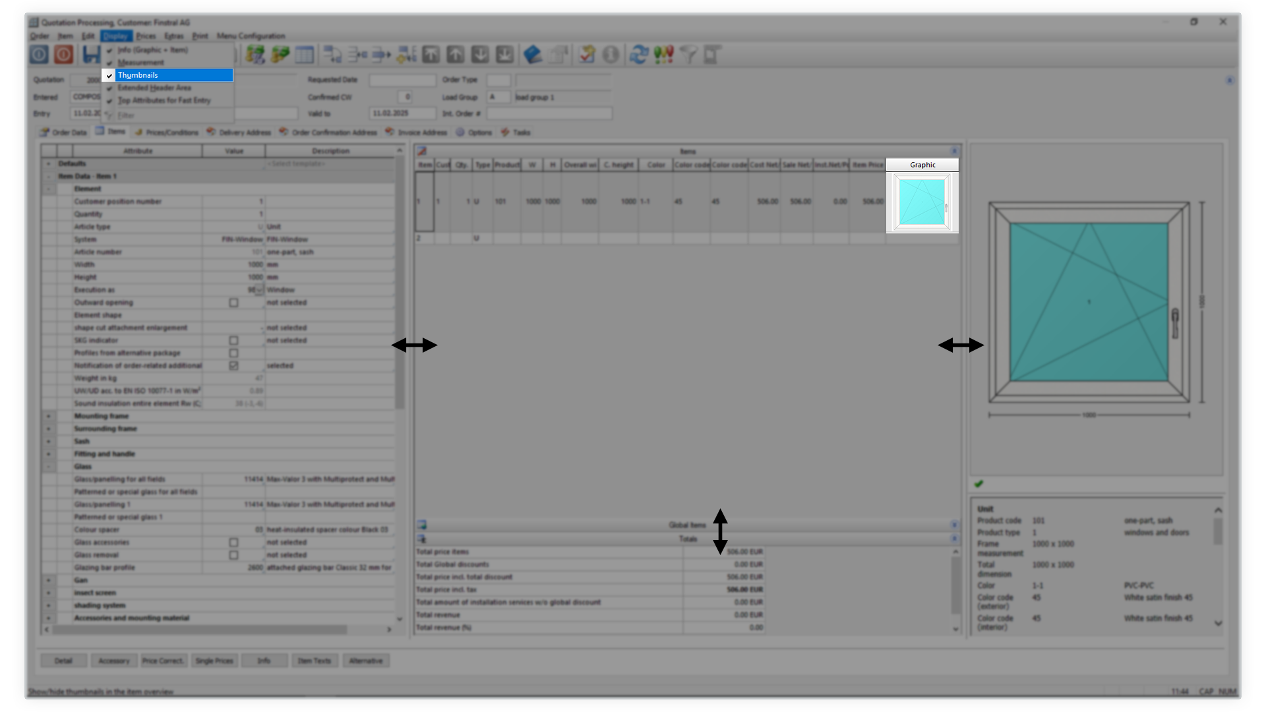Check the SKG indicator checkbox
1266x712 pixels.
pyautogui.click(x=233, y=340)
